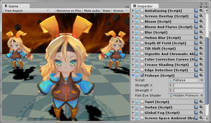
Task: Enable the Tilt Shift script checkbox
Action: click(142, 48)
